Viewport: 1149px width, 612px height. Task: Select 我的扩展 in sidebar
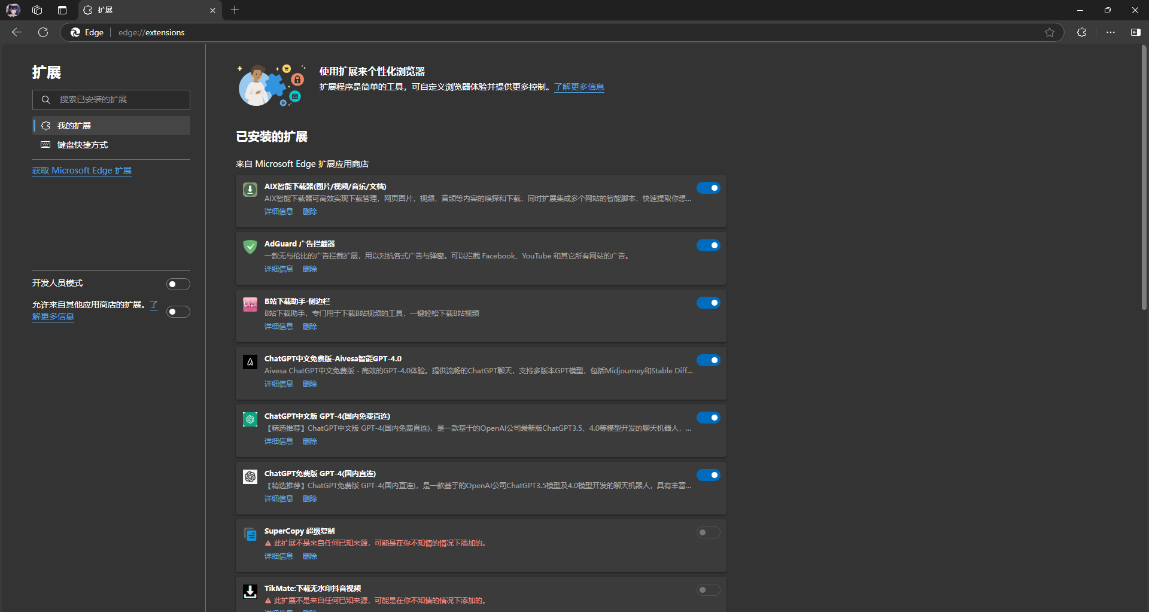111,126
